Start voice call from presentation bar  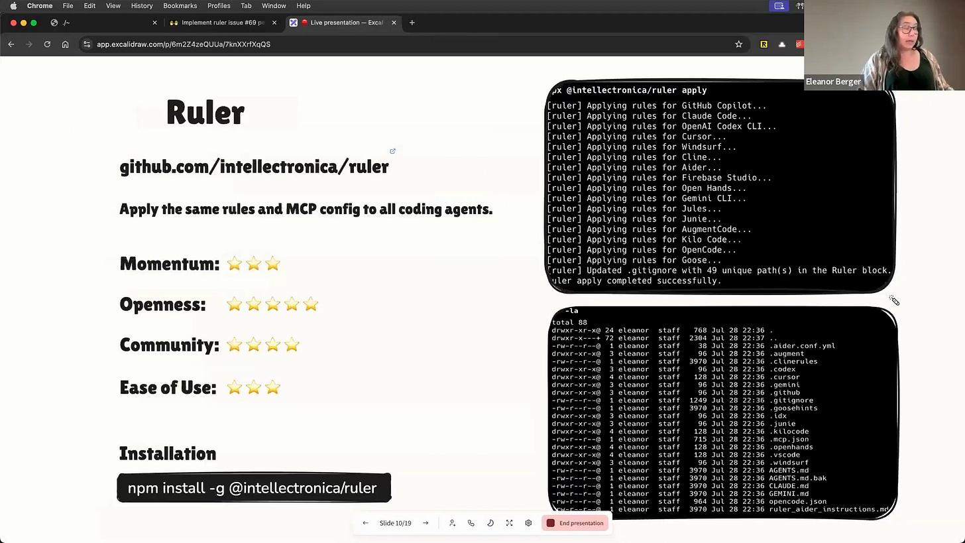click(471, 523)
